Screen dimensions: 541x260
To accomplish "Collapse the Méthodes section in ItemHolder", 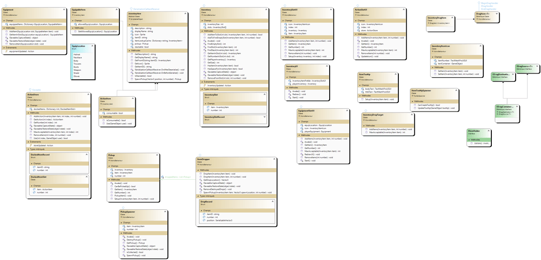I will (x=470, y=140).
